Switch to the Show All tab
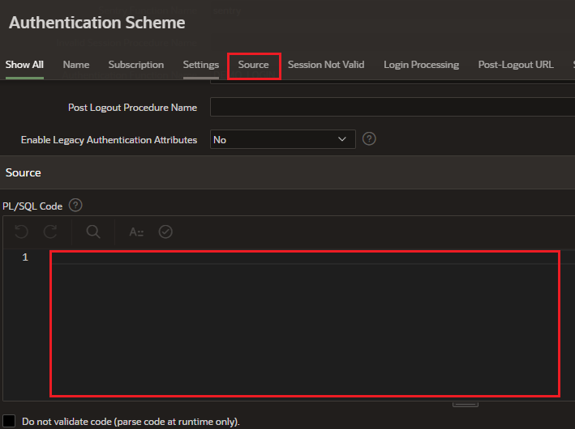575x429 pixels. click(24, 65)
